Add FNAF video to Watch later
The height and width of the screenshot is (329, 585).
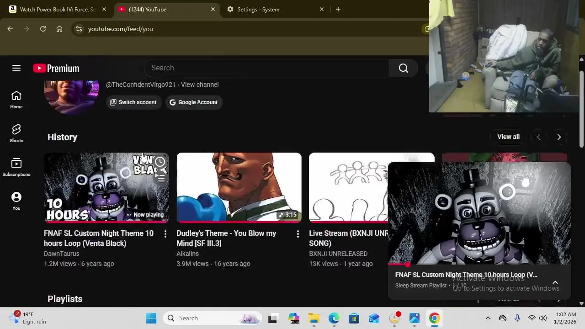click(160, 162)
